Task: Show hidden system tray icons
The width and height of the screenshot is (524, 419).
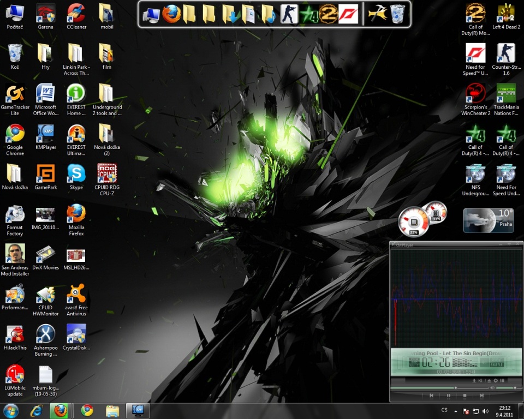Action: 456,411
